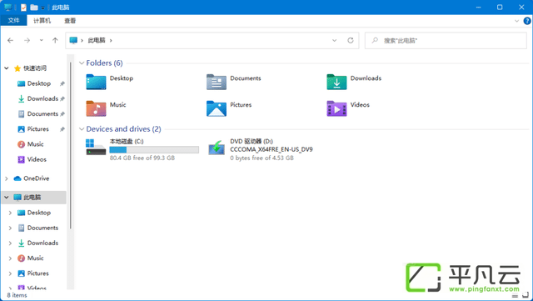Switch to large icons view at bottom right
The height and width of the screenshot is (301, 533).
(526, 295)
